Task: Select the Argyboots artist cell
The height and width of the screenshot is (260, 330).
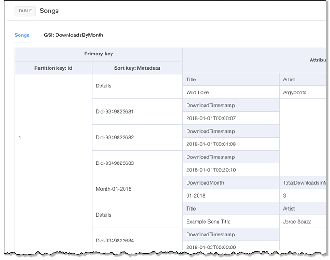Action: [x=294, y=92]
